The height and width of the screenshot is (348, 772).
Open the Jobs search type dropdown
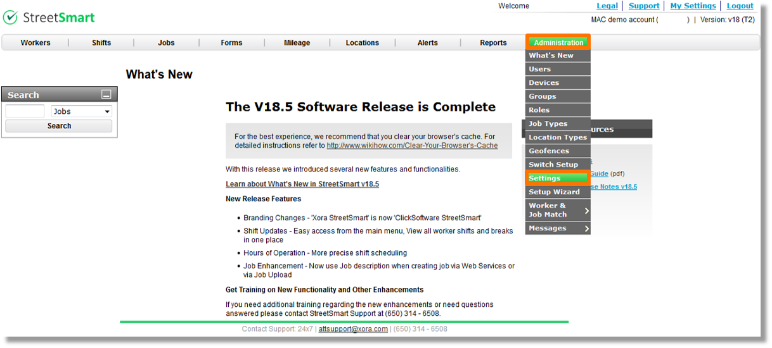(82, 111)
